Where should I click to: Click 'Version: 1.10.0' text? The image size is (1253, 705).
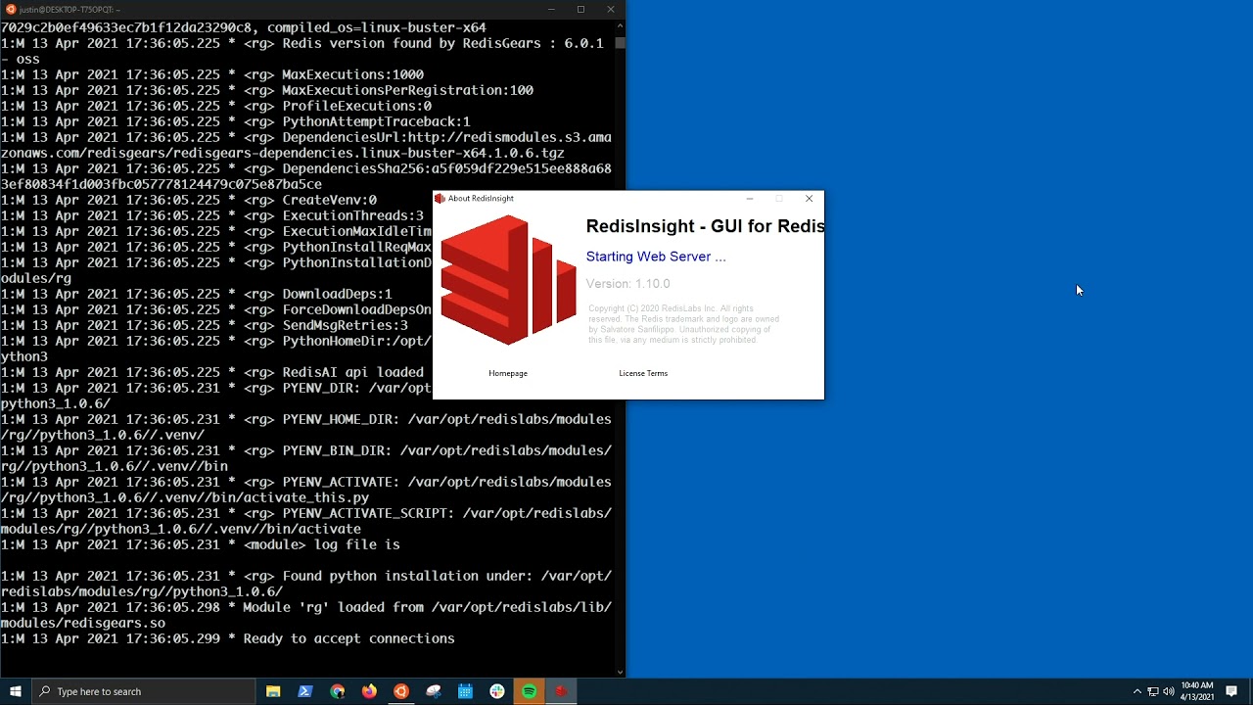(627, 283)
